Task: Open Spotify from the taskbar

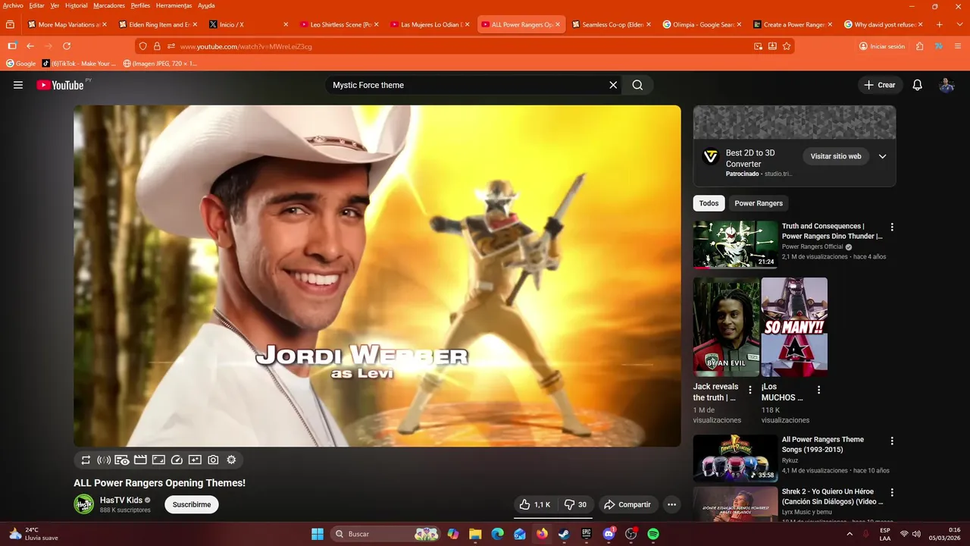Action: pos(653,534)
